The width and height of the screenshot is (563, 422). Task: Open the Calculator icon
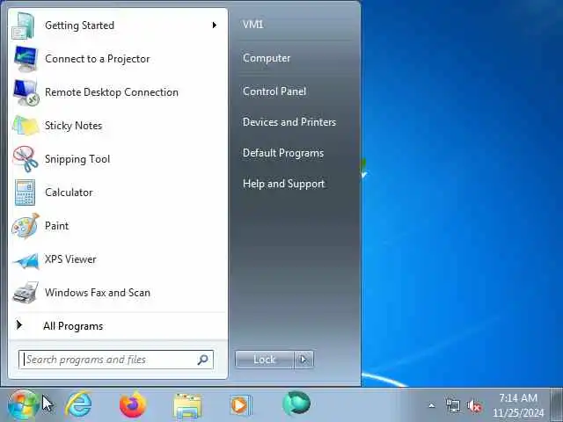click(x=25, y=193)
